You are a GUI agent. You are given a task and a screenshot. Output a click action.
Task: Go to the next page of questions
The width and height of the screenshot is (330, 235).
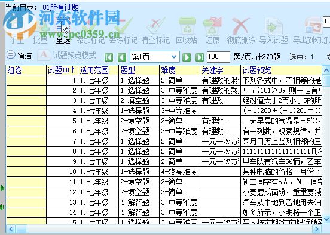coord(187,57)
